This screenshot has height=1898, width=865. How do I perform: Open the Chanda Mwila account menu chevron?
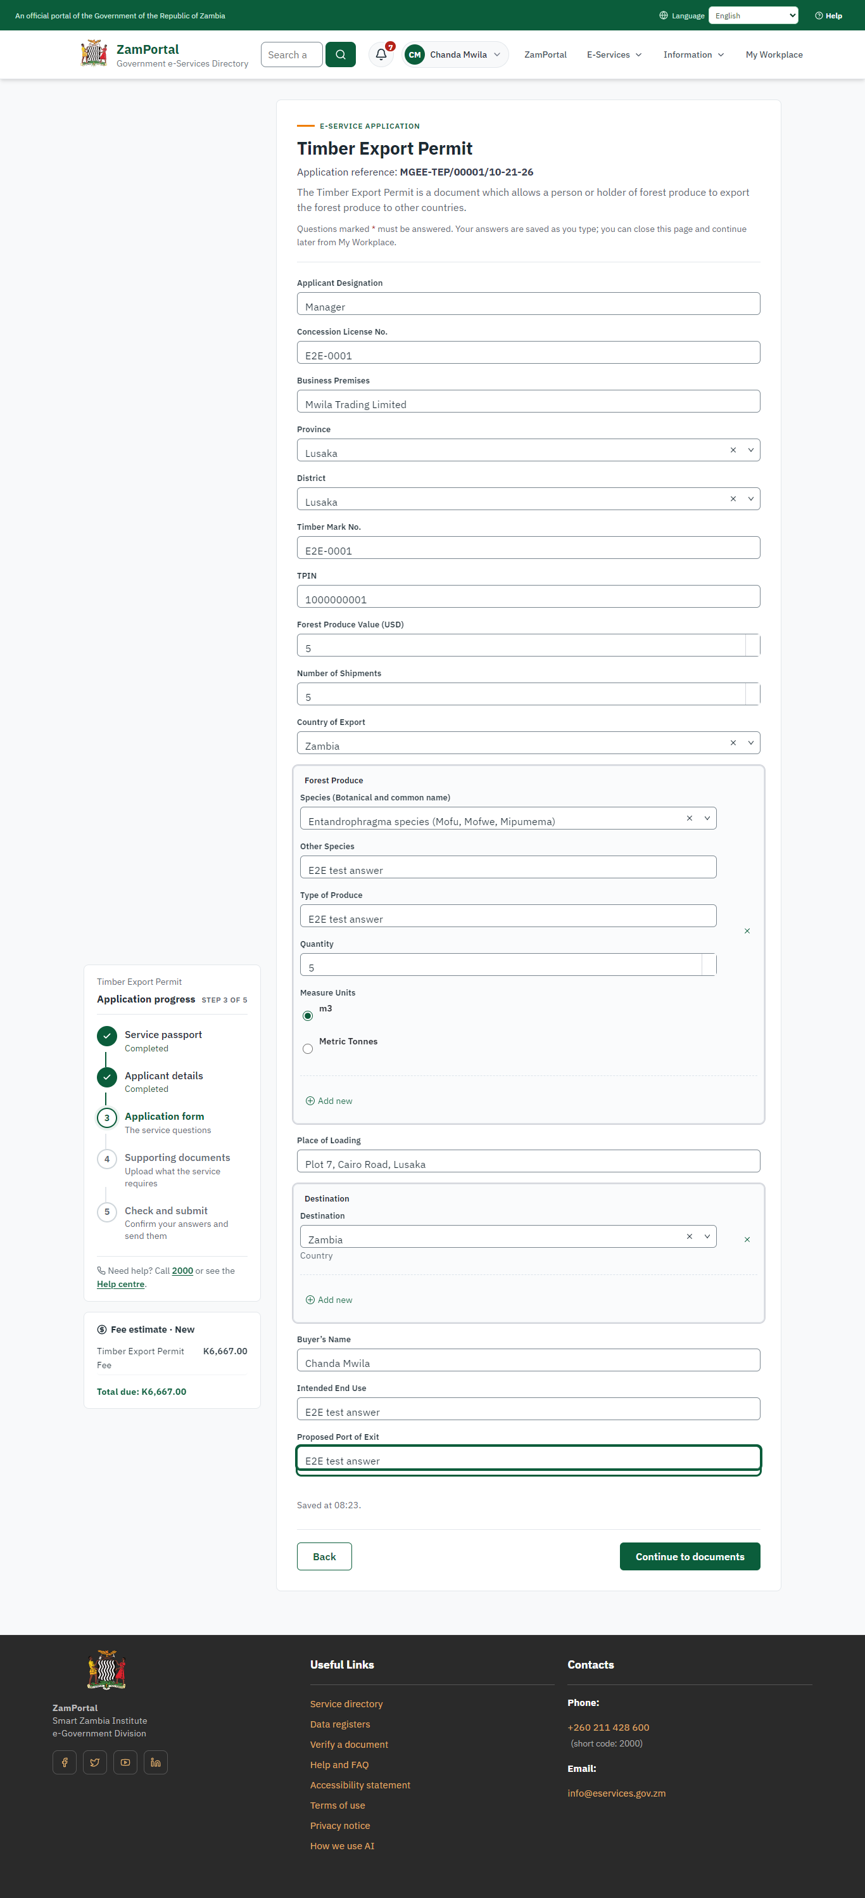[x=497, y=55]
